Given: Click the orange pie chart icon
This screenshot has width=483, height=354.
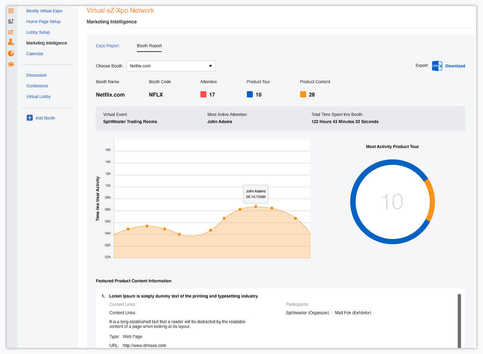Looking at the screenshot, I should coord(11,53).
